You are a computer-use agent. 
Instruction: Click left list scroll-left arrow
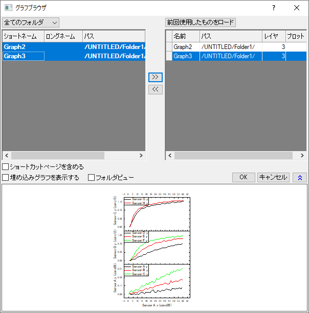pyautogui.click(x=7, y=156)
